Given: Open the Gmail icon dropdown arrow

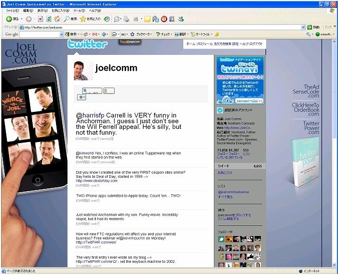Looking at the screenshot, I should coord(98,34).
